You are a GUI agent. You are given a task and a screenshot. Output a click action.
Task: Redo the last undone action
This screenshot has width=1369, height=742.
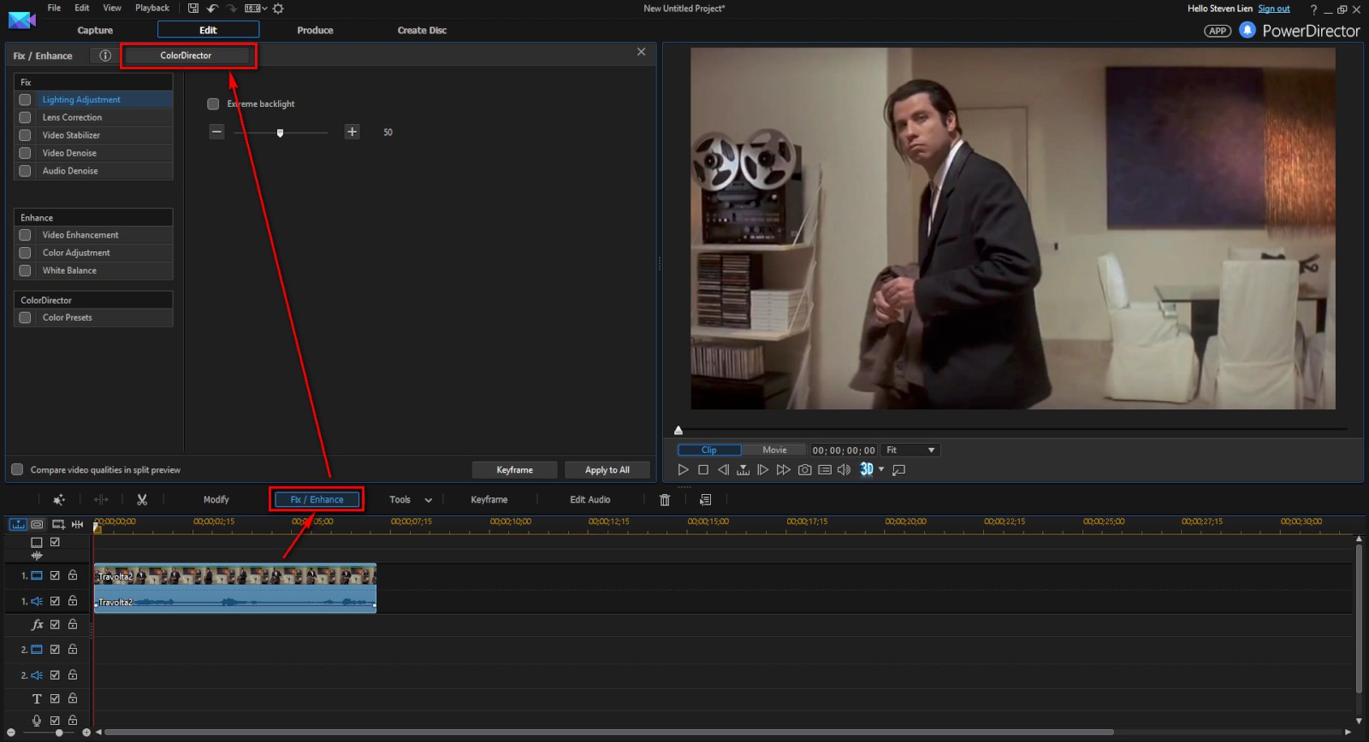(231, 9)
